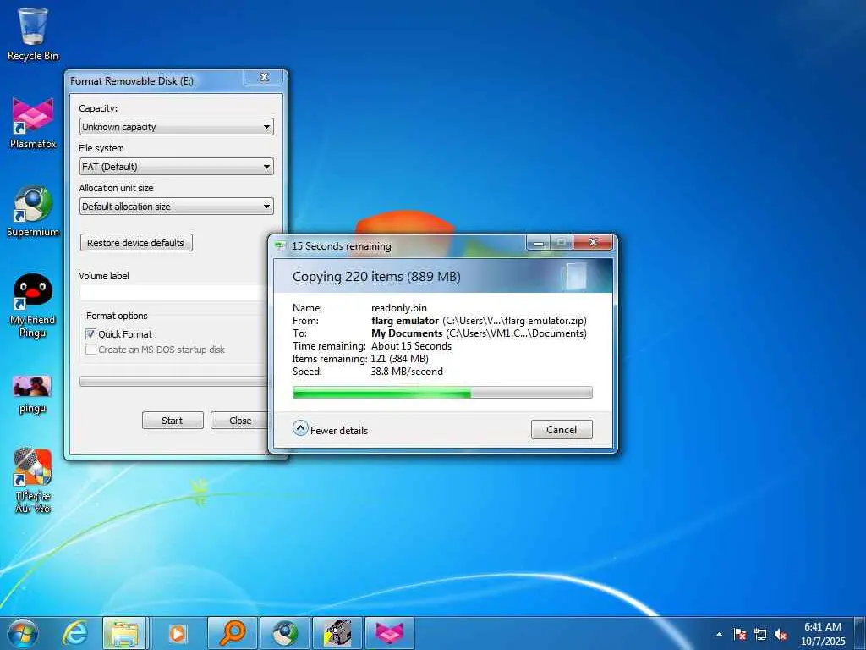Select the My Friend Pingu desktop shortcut
Viewport: 866px width, 650px height.
coord(33,305)
